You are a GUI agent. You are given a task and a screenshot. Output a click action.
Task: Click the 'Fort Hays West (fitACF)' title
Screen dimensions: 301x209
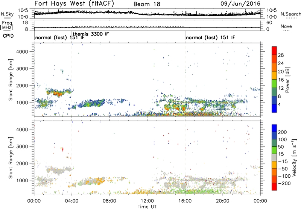74,3
